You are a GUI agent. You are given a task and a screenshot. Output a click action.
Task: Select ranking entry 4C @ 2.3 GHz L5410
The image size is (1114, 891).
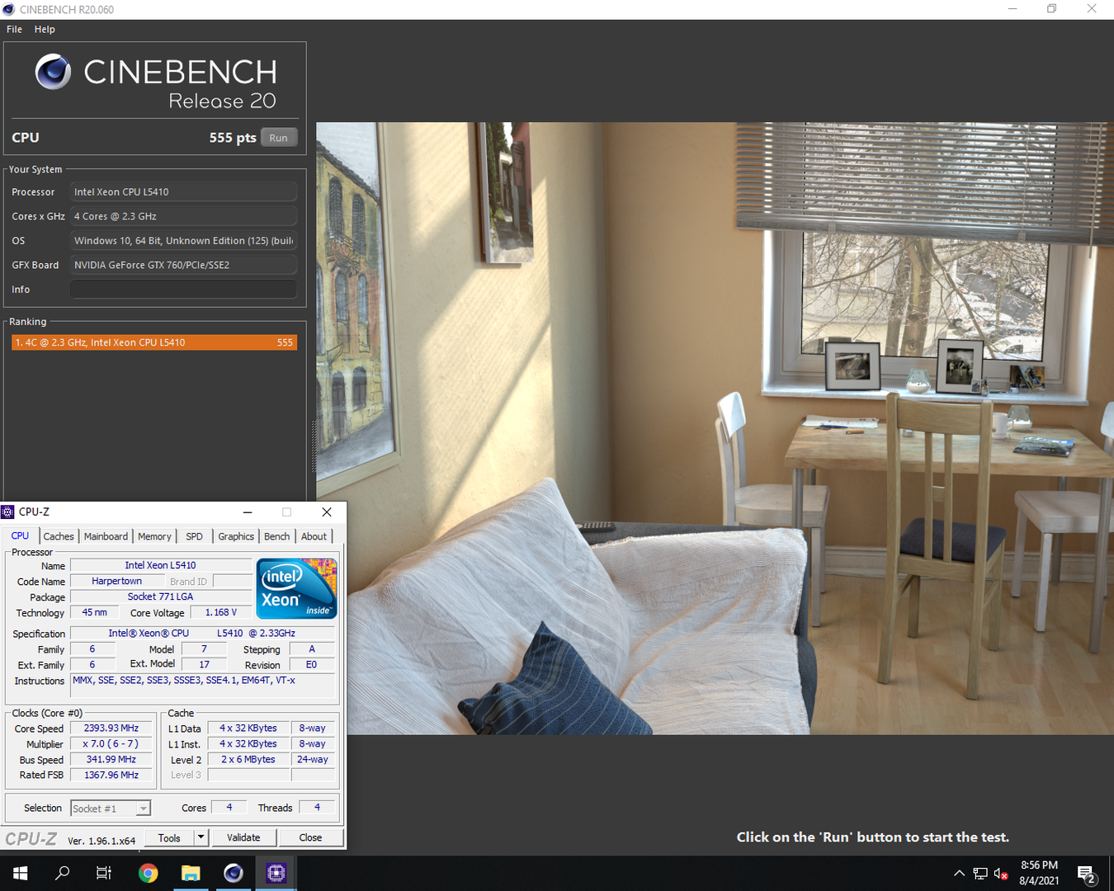(x=154, y=342)
